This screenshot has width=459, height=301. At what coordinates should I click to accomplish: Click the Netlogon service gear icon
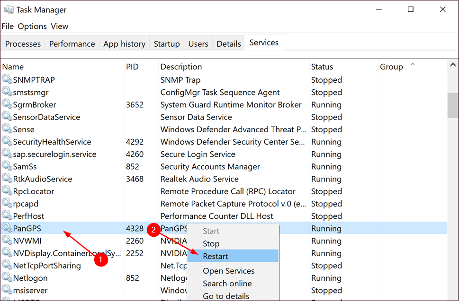7,277
